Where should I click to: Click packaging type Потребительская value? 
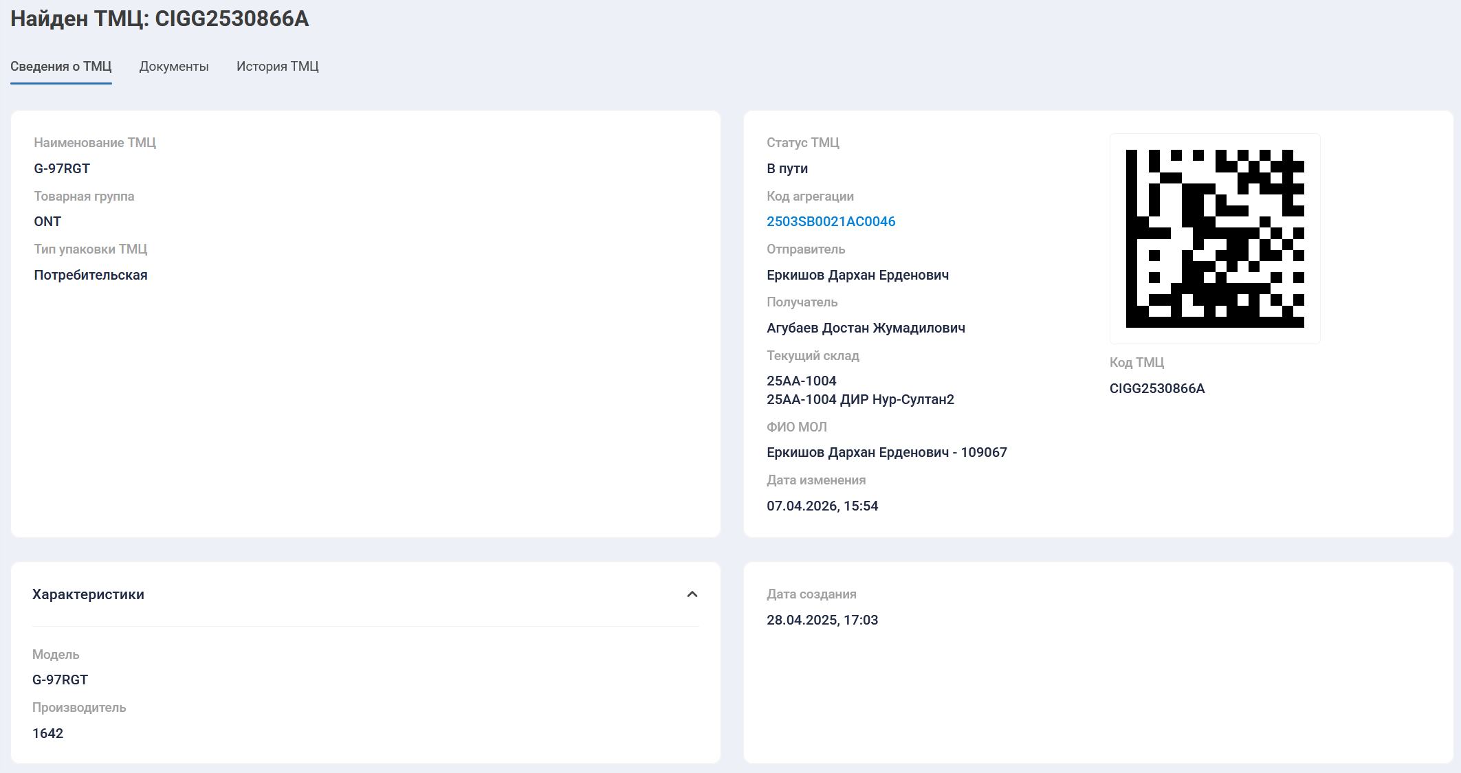tap(91, 275)
